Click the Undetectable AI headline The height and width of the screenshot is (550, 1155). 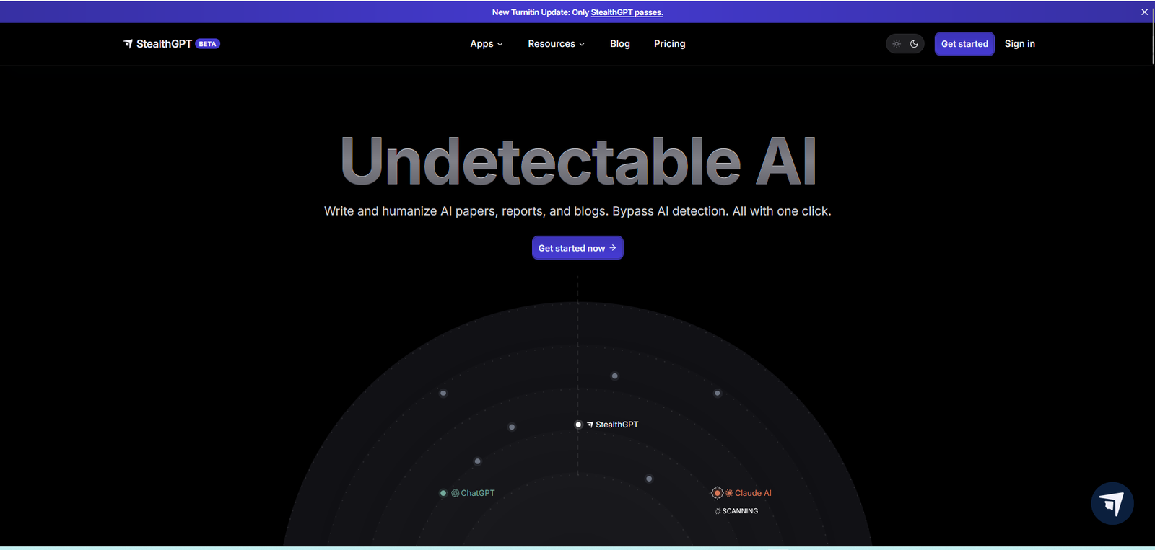point(577,161)
